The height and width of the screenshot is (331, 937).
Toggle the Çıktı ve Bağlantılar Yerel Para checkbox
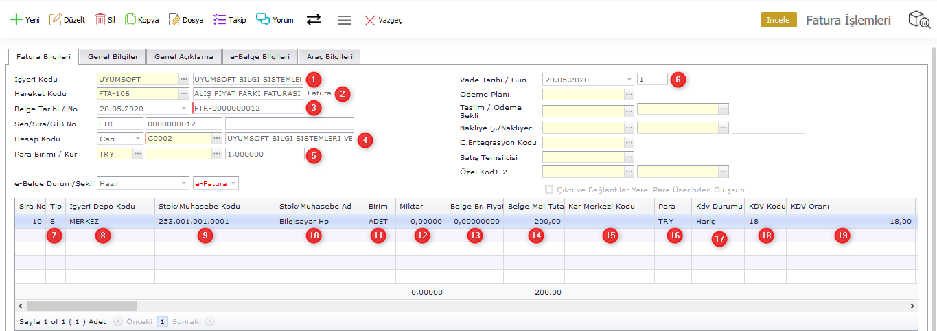pyautogui.click(x=548, y=190)
